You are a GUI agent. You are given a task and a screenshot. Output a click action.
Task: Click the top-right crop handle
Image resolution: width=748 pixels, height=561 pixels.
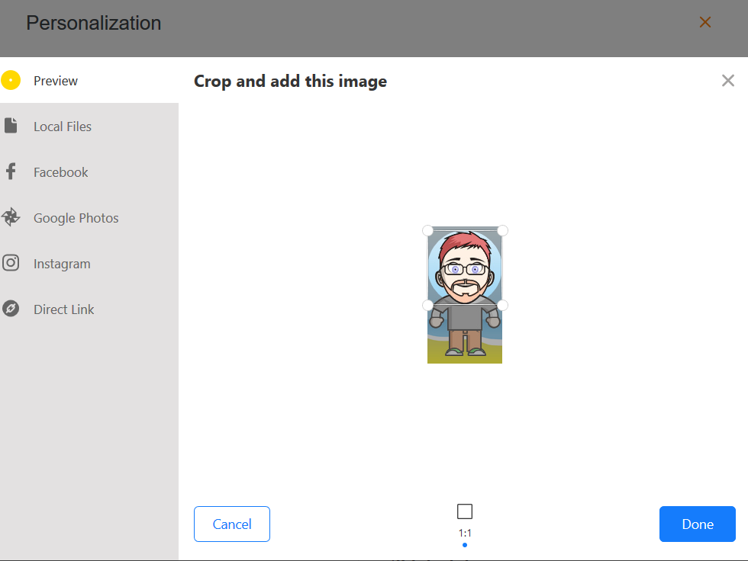click(502, 230)
